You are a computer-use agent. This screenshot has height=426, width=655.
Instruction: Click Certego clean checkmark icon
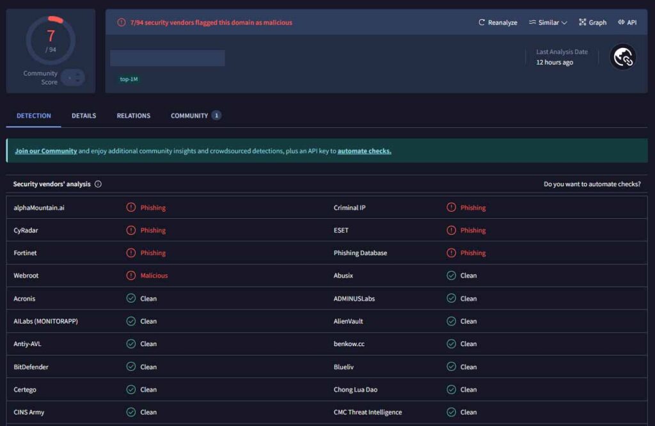130,390
